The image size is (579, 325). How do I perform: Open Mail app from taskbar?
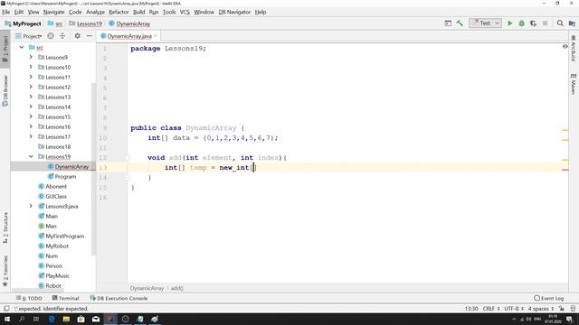tap(96, 319)
